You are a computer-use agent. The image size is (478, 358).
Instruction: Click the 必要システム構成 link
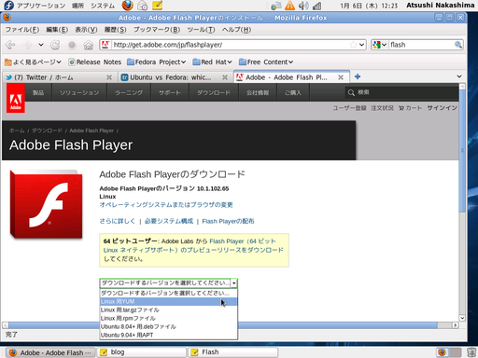pyautogui.click(x=169, y=221)
